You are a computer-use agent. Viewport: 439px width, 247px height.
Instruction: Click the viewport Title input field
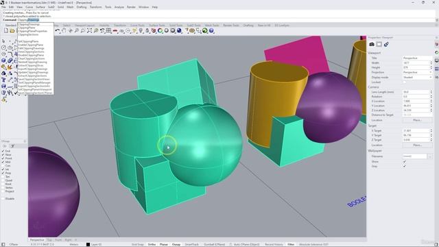click(x=417, y=58)
